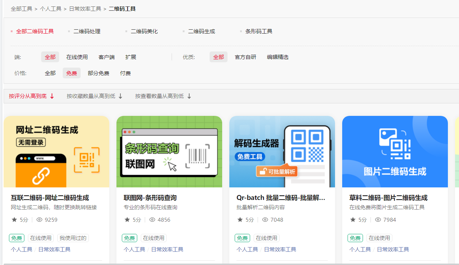Image resolution: width=459 pixels, height=265 pixels.
Task: Click the star icon under 联图网-条形码查询
Action: 126,220
